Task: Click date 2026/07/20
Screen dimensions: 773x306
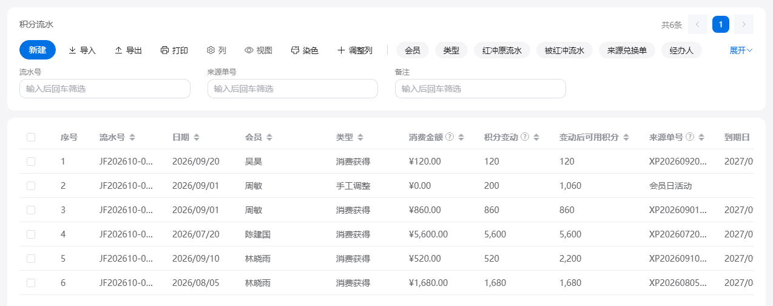Action: point(196,234)
